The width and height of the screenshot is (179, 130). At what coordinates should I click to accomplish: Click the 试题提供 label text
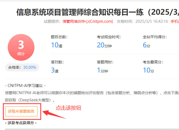point(52,21)
